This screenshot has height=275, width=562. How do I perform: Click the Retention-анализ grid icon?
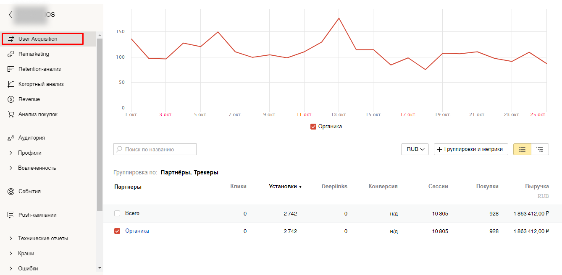pos(11,69)
